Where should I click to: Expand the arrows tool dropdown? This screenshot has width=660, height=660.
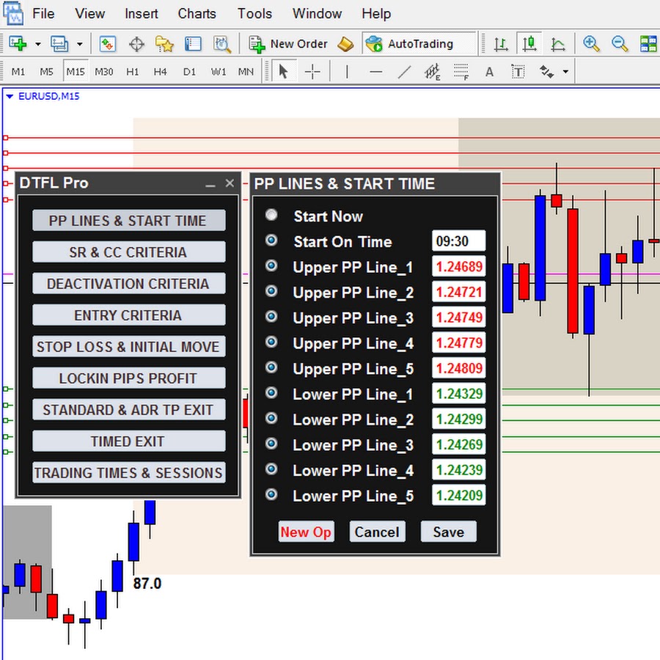click(565, 72)
